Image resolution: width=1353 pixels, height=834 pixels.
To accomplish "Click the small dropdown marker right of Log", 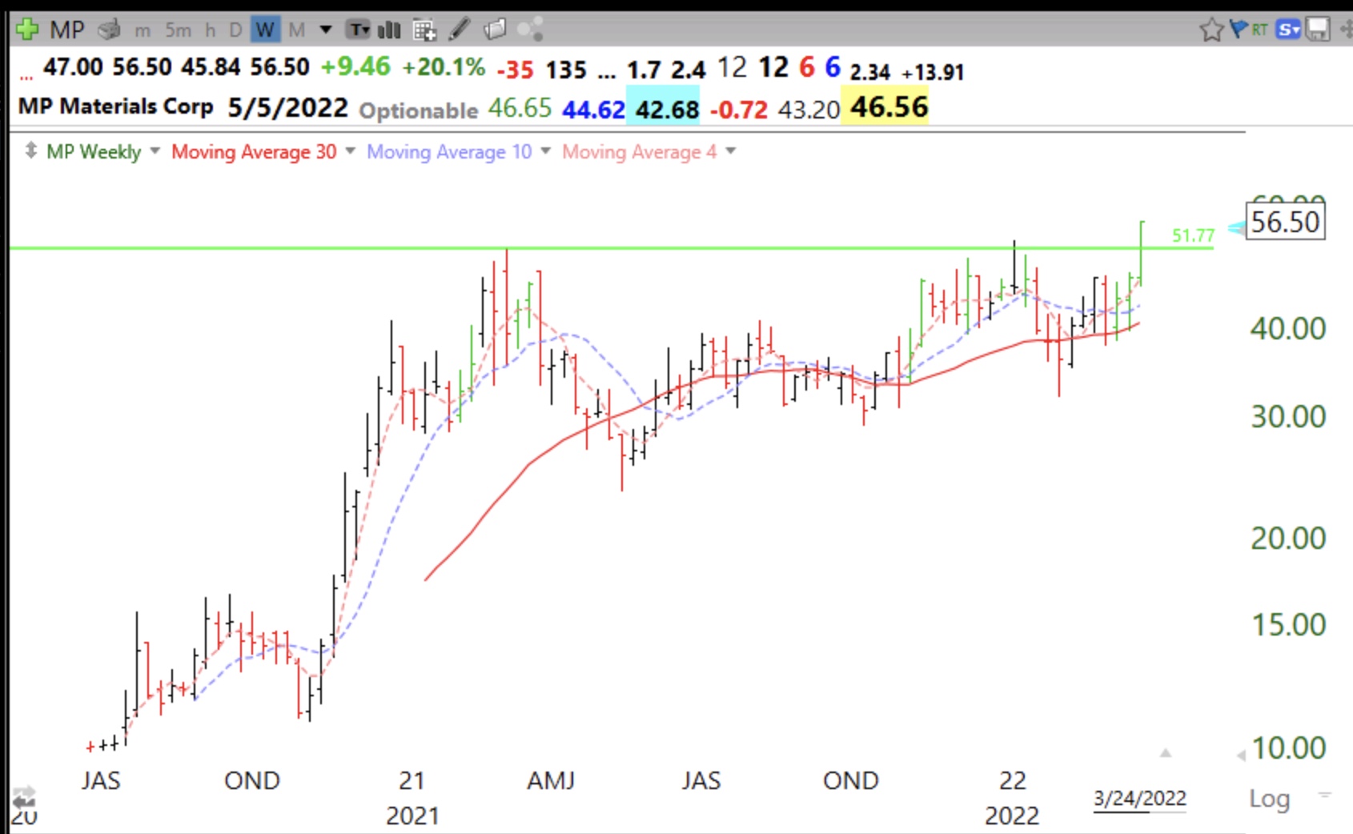I will tap(1325, 795).
